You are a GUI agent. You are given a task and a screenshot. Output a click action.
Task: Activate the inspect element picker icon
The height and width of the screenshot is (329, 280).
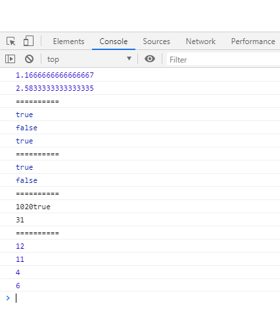pyautogui.click(x=11, y=41)
